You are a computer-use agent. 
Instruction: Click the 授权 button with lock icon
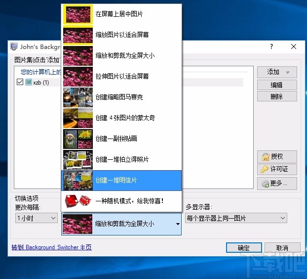click(277, 157)
